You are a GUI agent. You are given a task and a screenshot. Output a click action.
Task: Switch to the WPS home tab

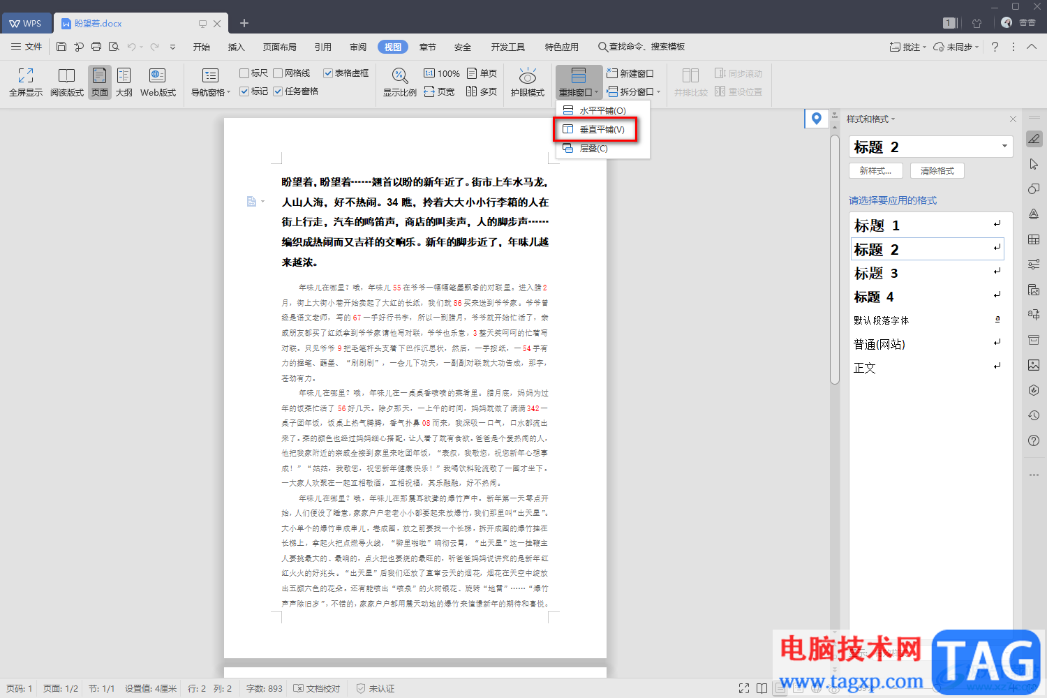25,23
